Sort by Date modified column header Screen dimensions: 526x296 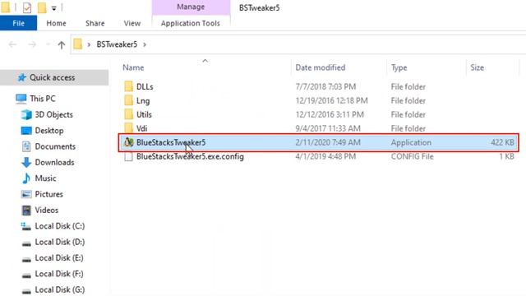tap(320, 67)
